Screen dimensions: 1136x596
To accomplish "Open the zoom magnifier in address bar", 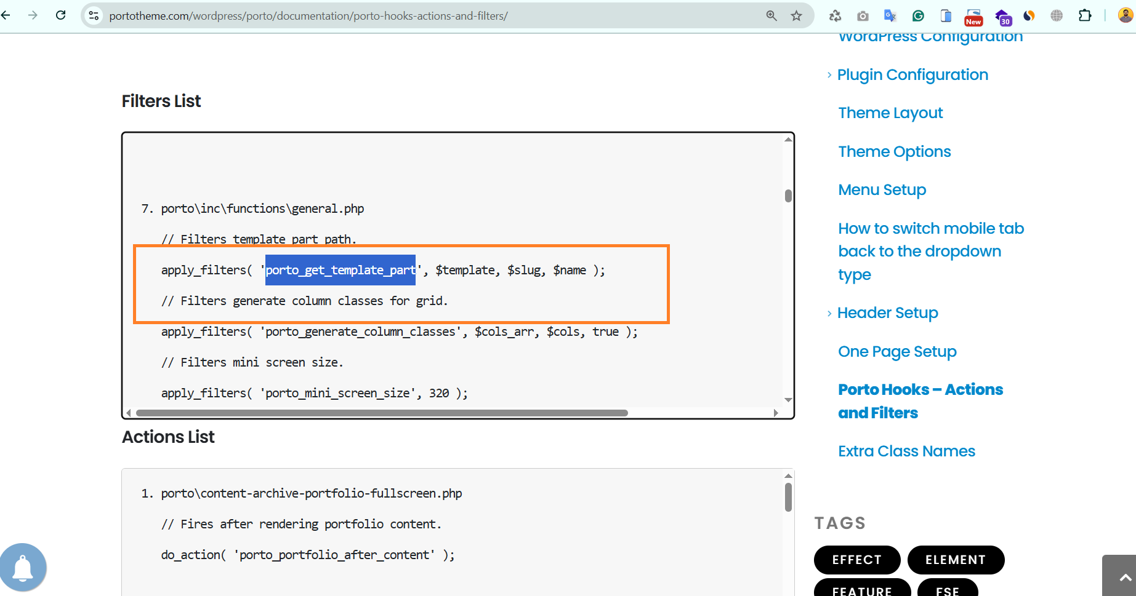I will click(771, 15).
